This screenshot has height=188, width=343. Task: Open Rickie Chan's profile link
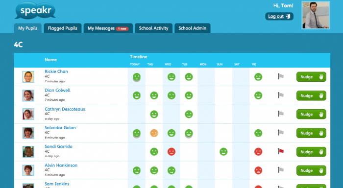[x=56, y=71]
